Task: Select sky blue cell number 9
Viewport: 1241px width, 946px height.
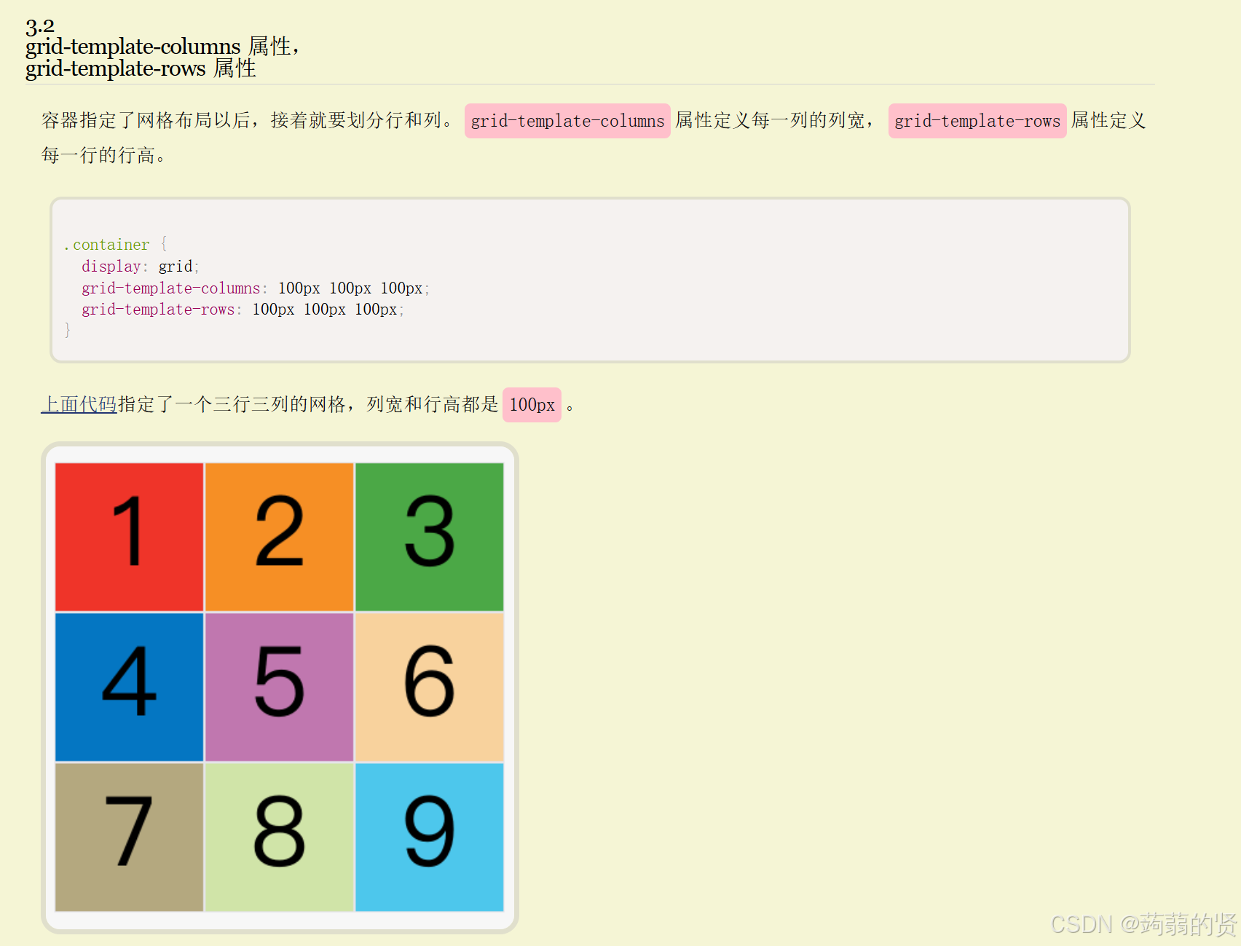Action: point(430,837)
